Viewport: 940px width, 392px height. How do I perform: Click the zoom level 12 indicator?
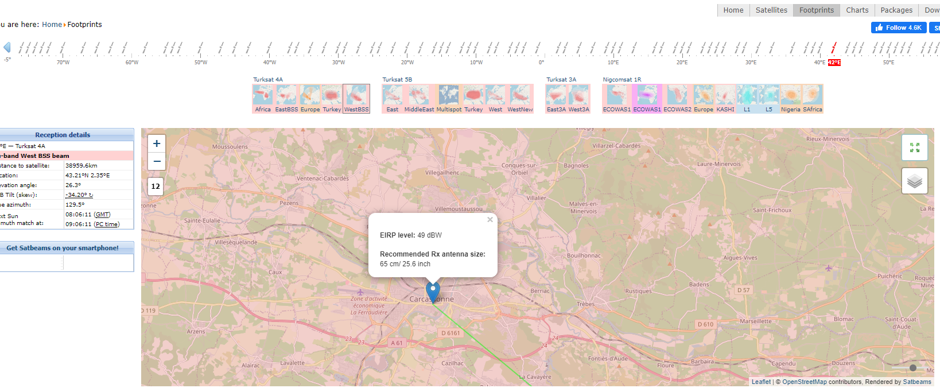156,186
